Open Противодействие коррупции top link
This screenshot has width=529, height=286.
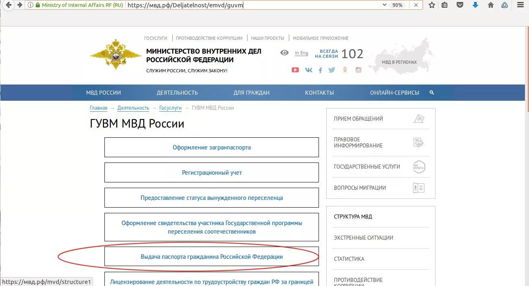click(x=209, y=38)
